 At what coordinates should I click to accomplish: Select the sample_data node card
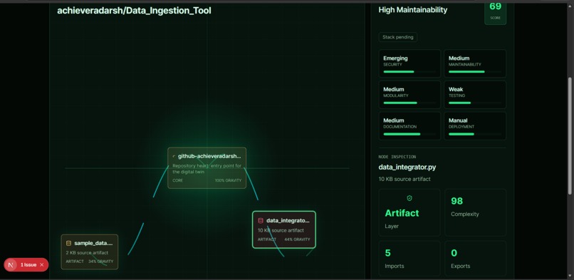[89, 252]
